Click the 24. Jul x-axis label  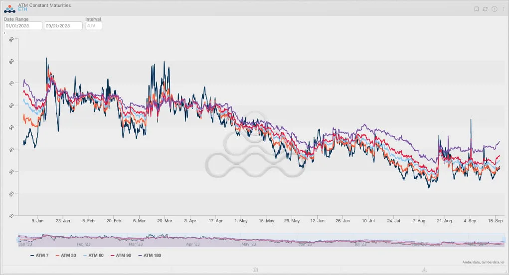[x=393, y=221]
